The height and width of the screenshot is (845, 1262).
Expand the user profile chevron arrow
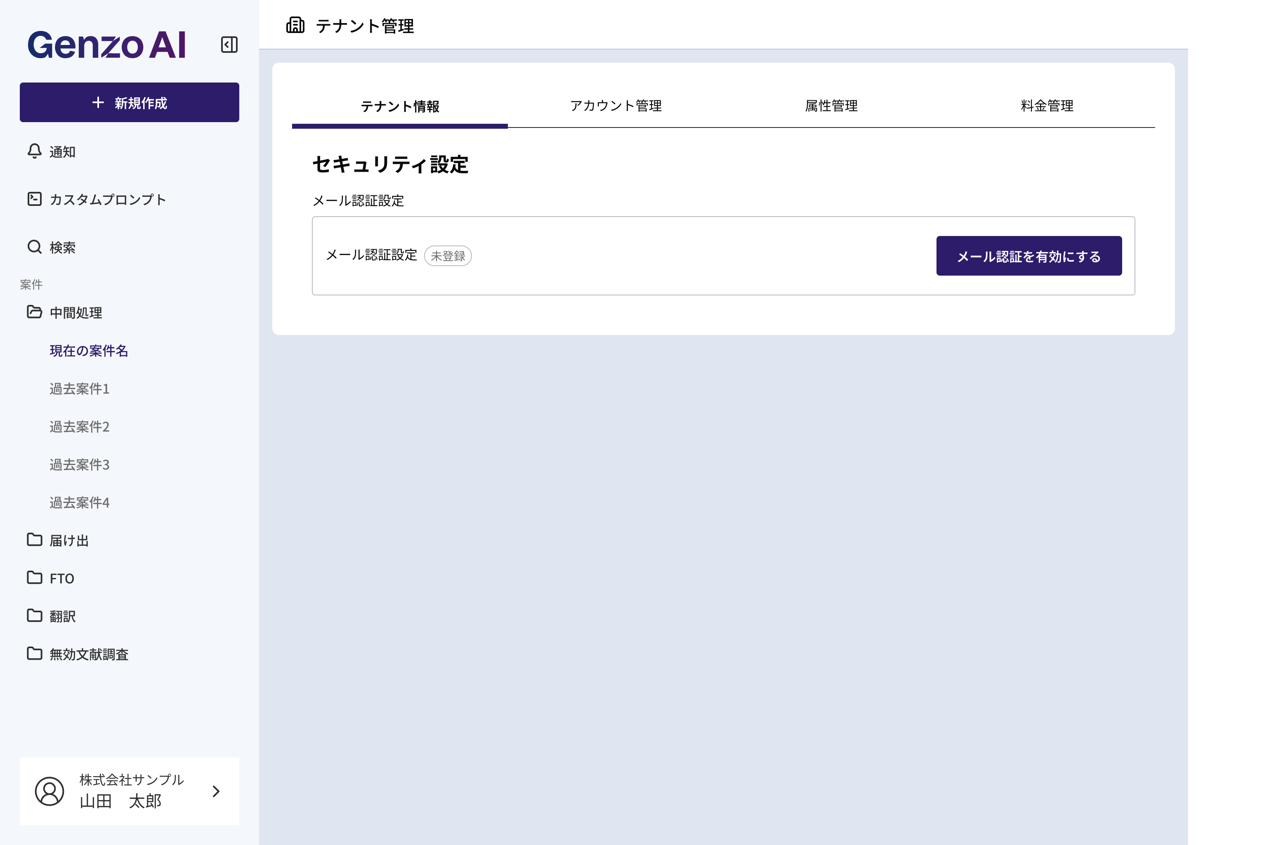pyautogui.click(x=216, y=791)
